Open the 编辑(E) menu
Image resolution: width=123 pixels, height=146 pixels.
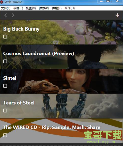[x=18, y=8]
